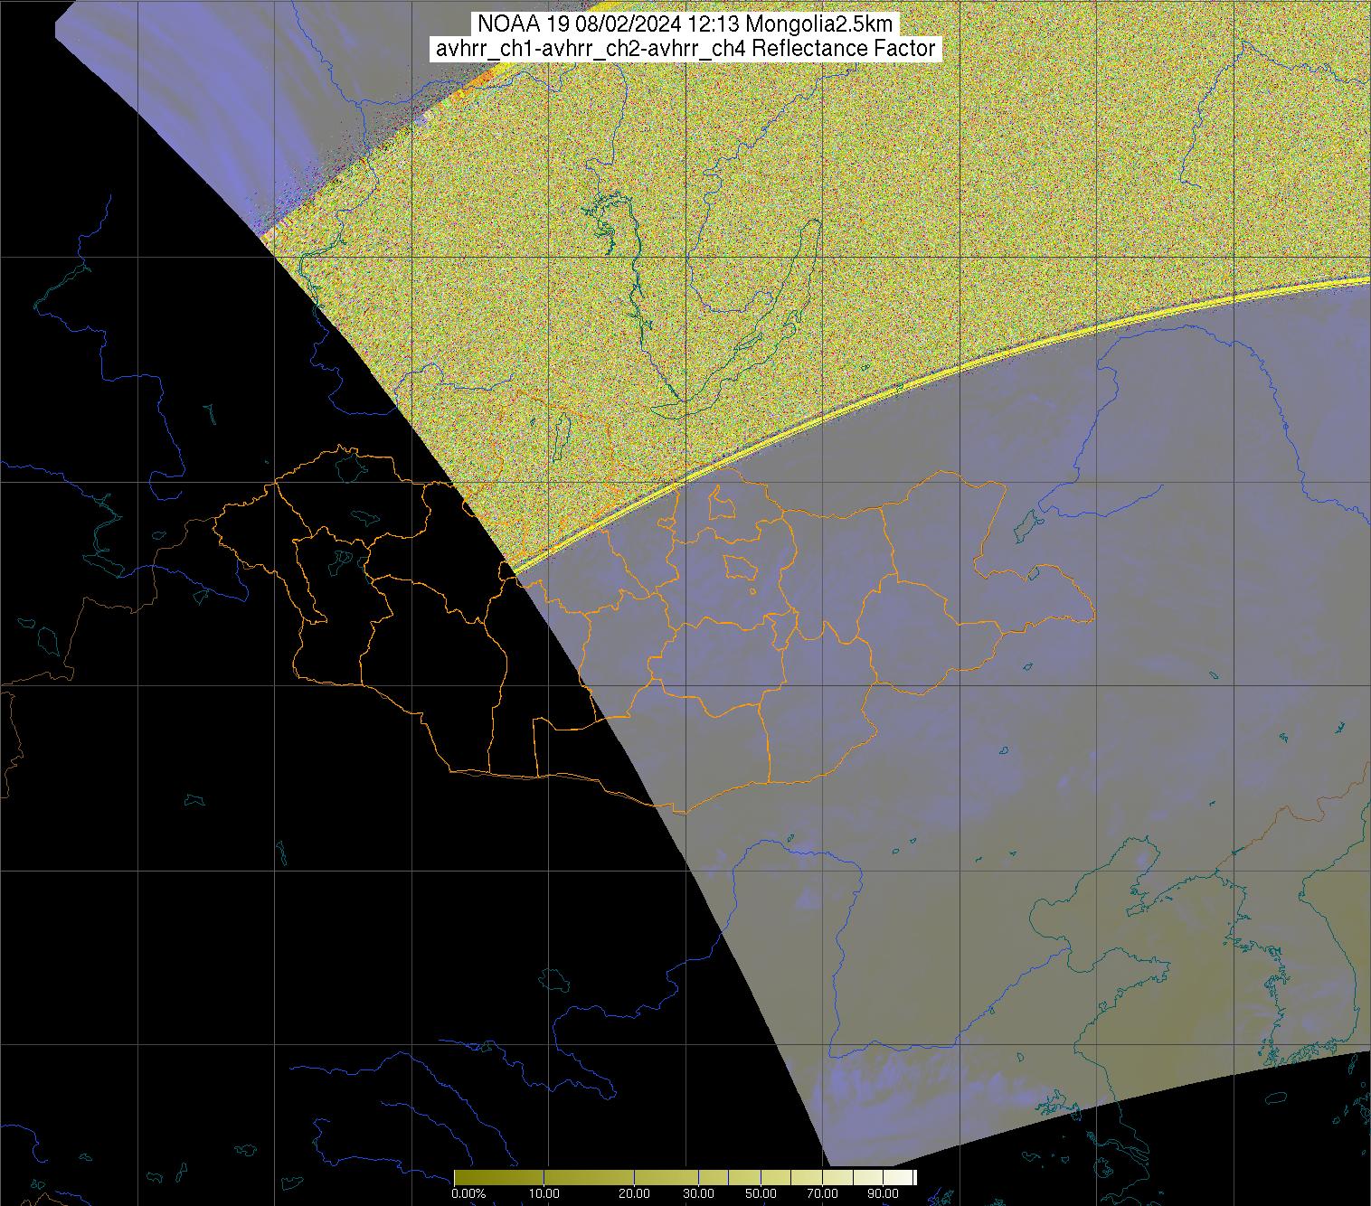Click the avhrr Reflectance Factor subtitle

pos(685,49)
